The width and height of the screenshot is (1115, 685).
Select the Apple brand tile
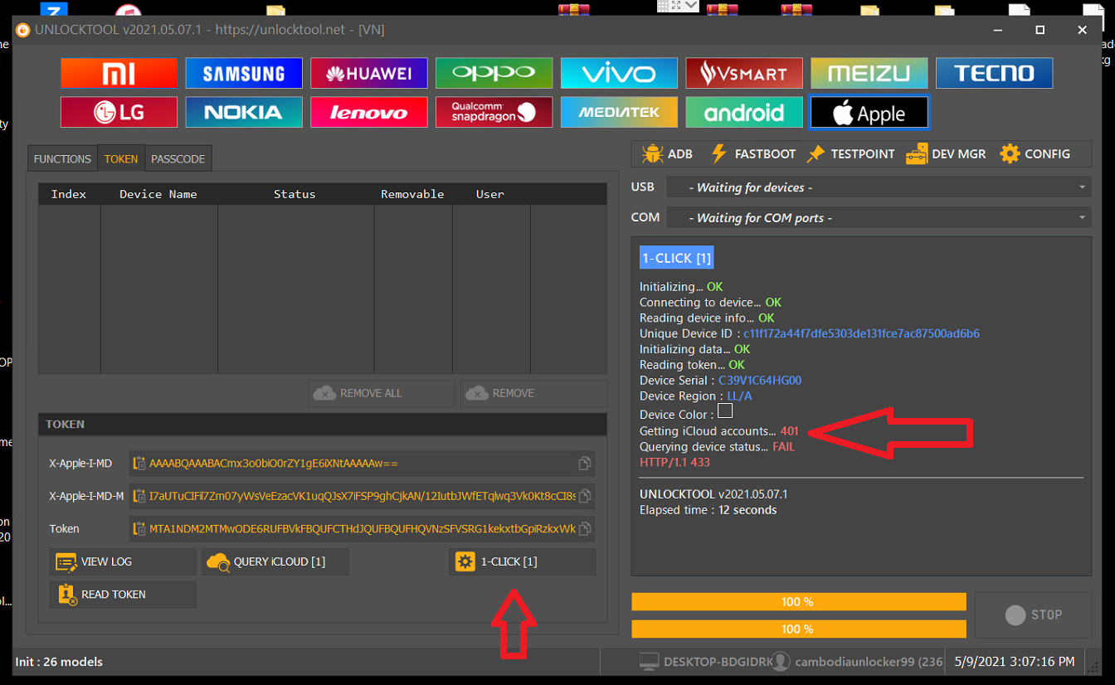point(869,112)
